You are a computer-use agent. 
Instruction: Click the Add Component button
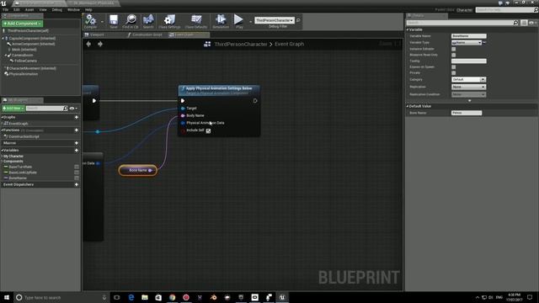coord(23,24)
